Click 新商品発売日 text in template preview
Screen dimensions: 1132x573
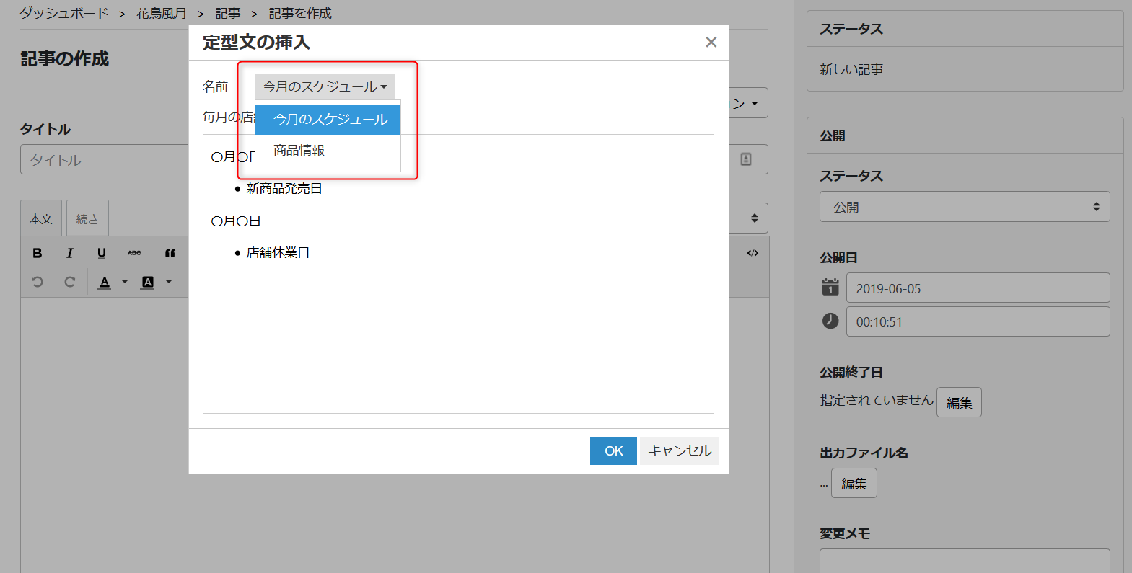click(284, 189)
